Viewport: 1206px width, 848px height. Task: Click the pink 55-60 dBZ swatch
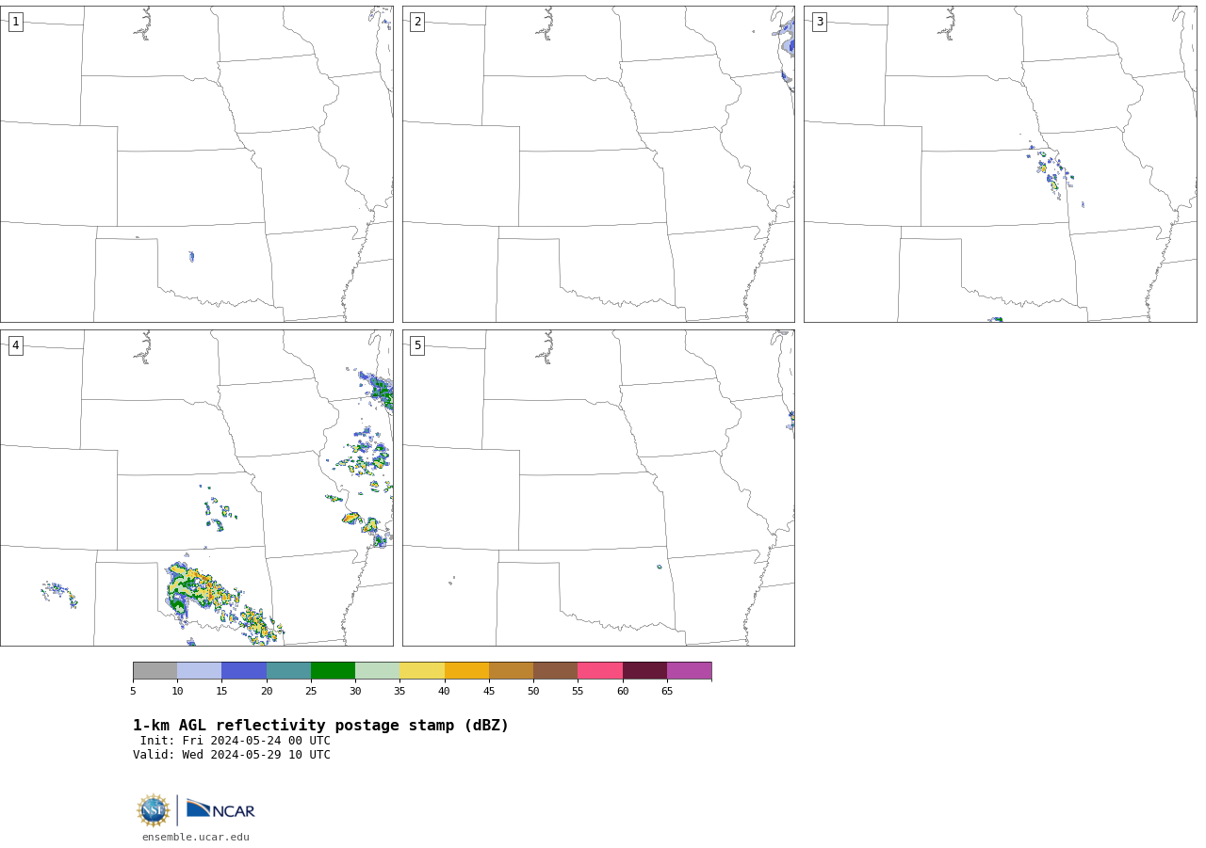coord(600,671)
